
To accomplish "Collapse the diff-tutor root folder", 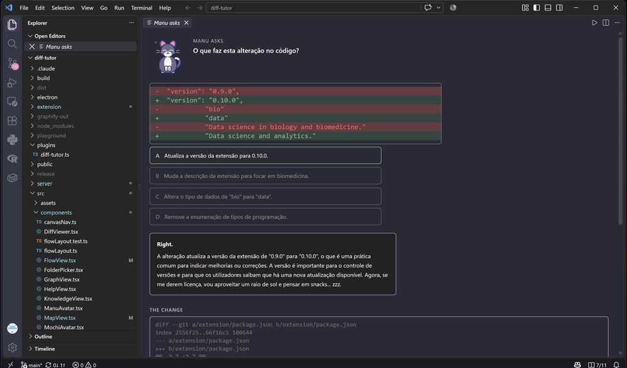I will pos(81,58).
